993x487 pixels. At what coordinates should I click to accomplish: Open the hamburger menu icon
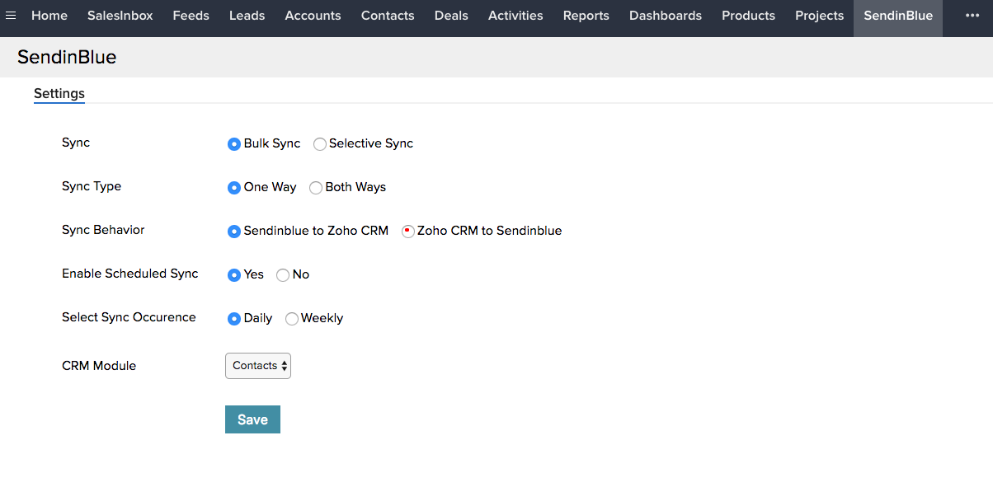[11, 16]
